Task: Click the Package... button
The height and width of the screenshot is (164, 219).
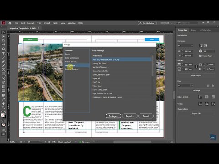Action: click(114, 116)
